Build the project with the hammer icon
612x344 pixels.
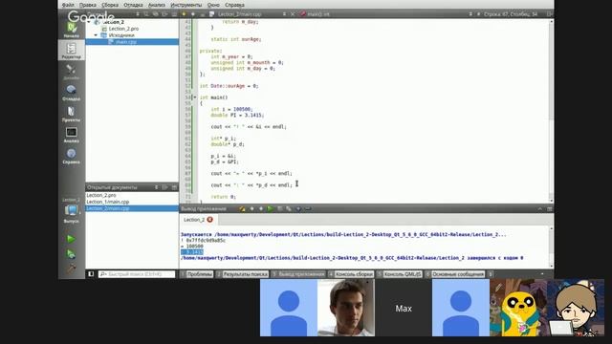coord(71,269)
